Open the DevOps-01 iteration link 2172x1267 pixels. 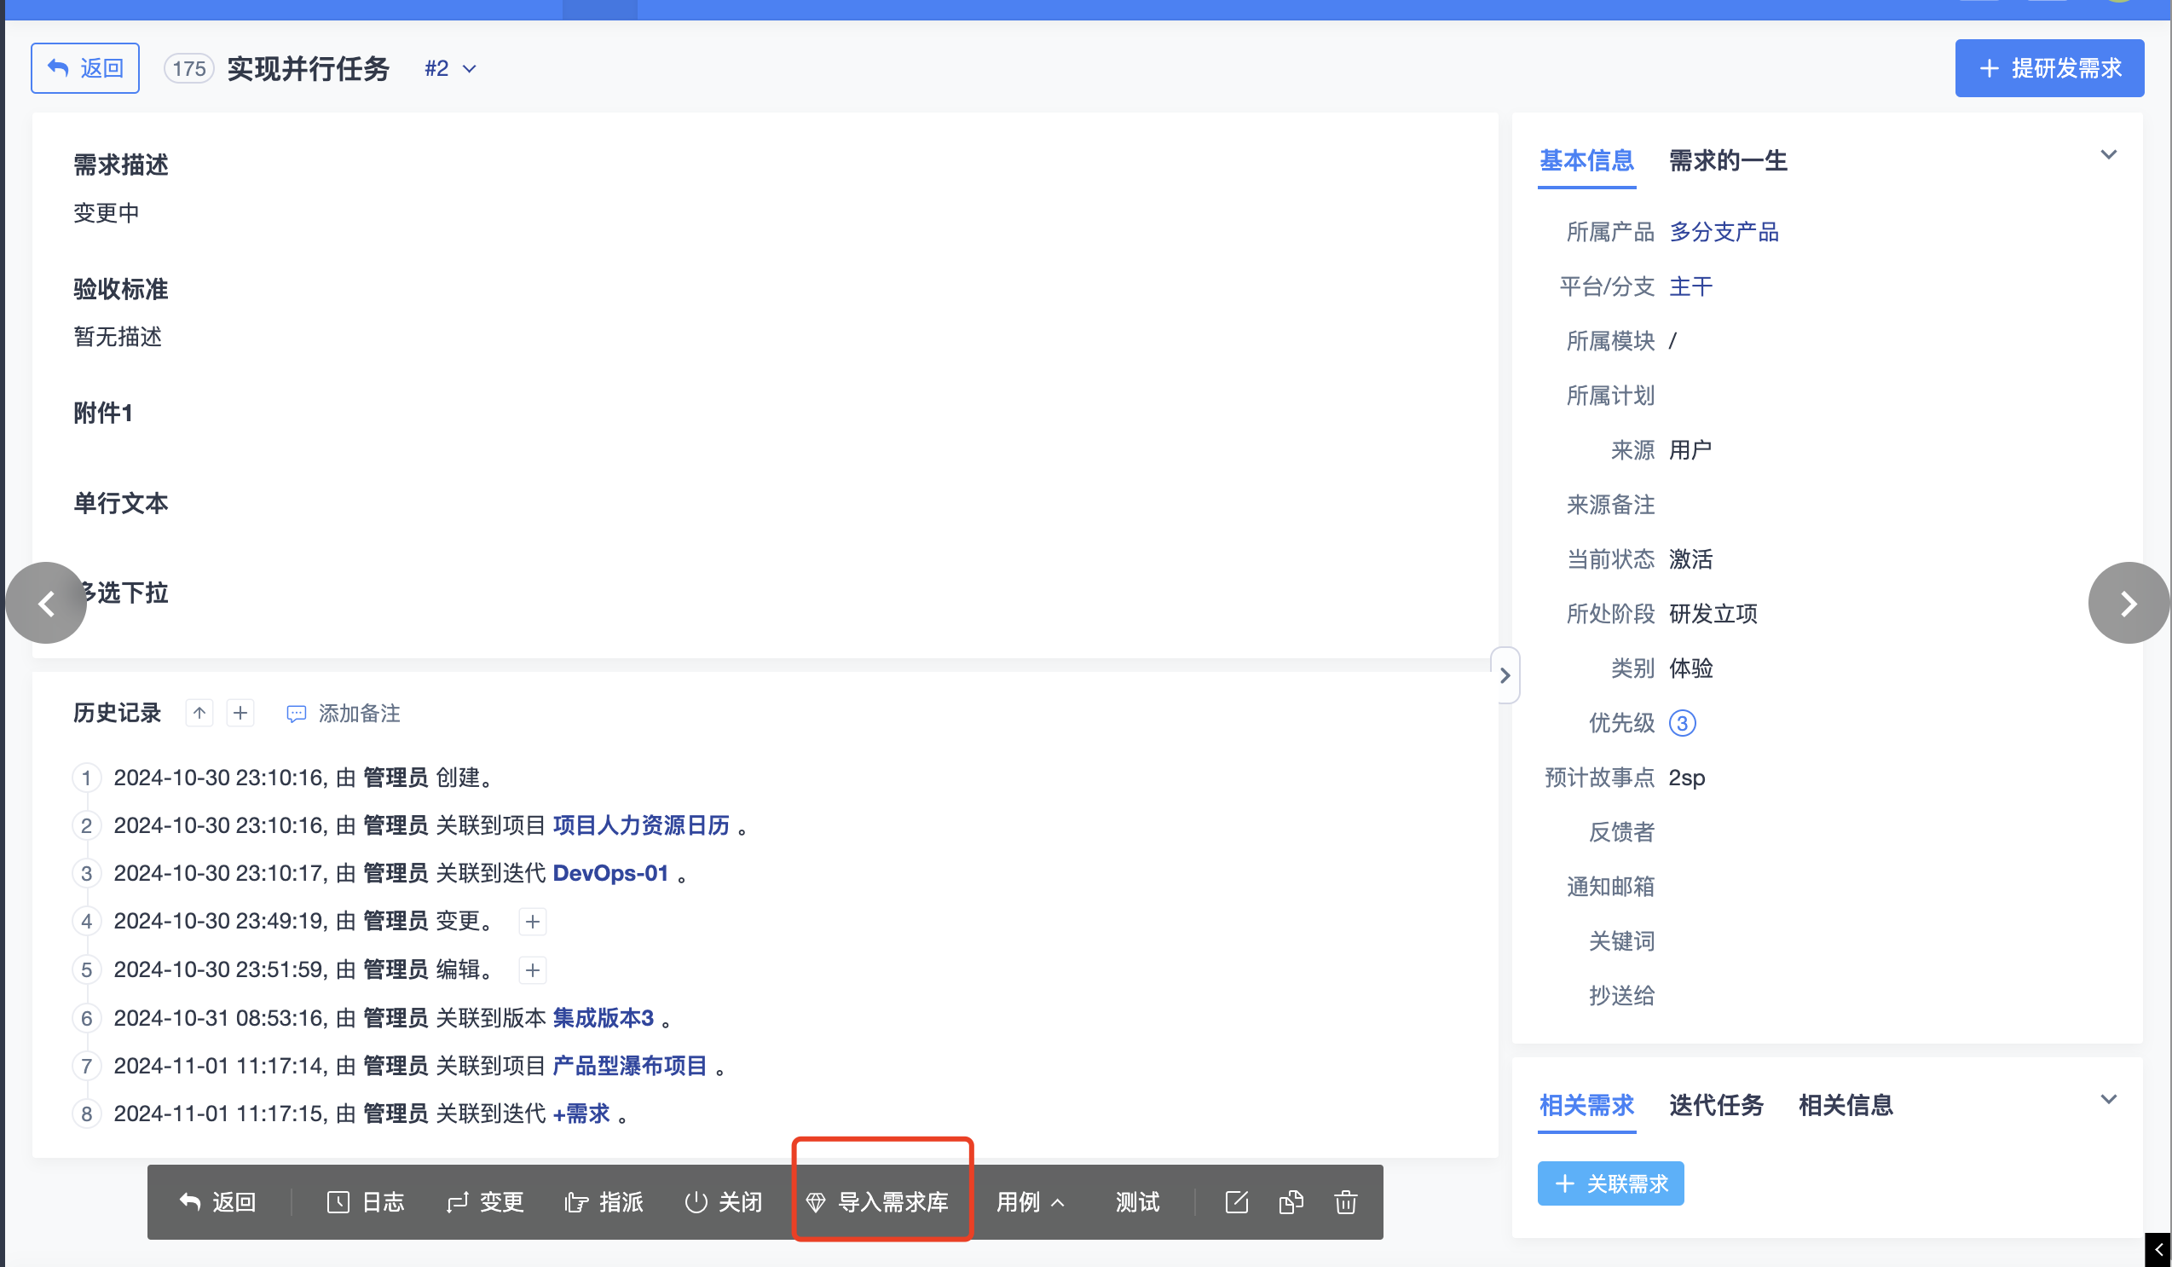coord(610,873)
